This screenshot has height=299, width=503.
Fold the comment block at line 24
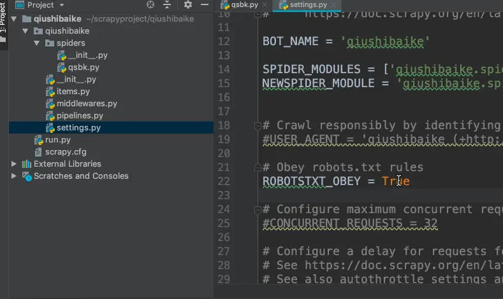click(x=258, y=210)
